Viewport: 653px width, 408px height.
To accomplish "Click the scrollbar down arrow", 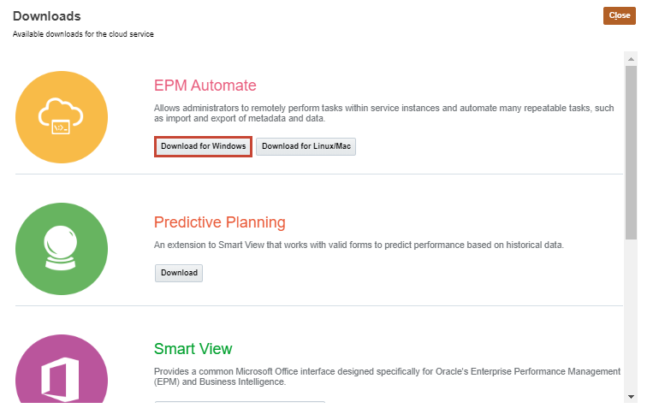I will pos(632,396).
